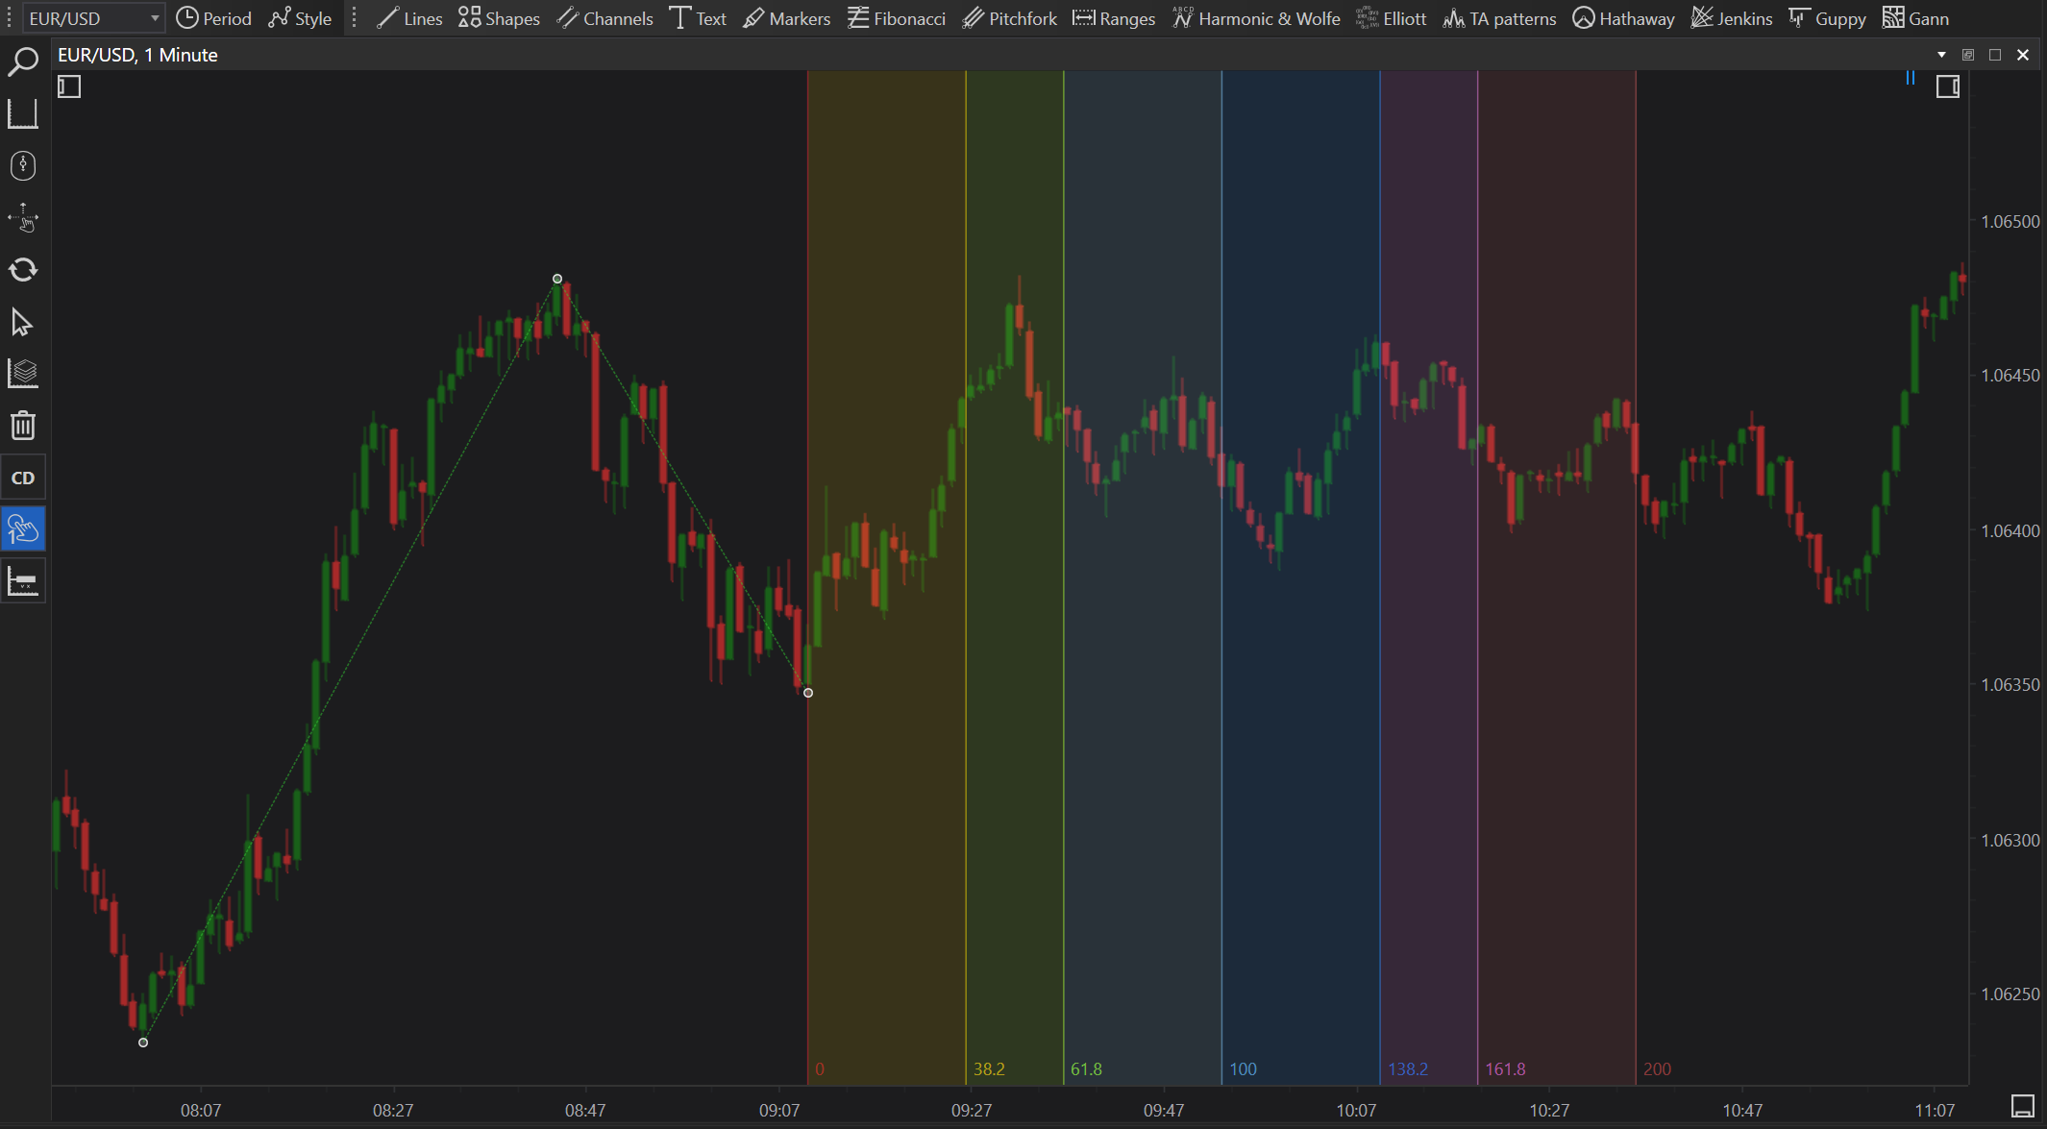The image size is (2047, 1129).
Task: Select the arrow pointer tool
Action: [22, 322]
